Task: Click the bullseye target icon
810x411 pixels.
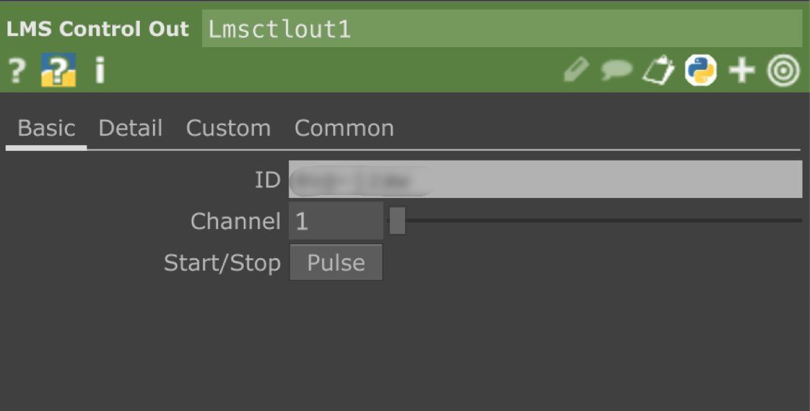Action: tap(784, 71)
